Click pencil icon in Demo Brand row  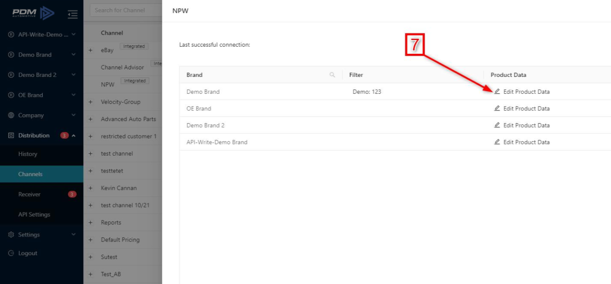pyautogui.click(x=497, y=92)
